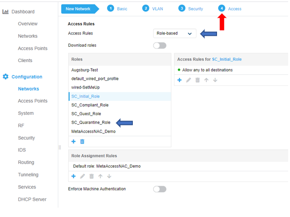This screenshot has height=217, width=290.
Task: Delete access rule via trash icon
Action: (197, 80)
